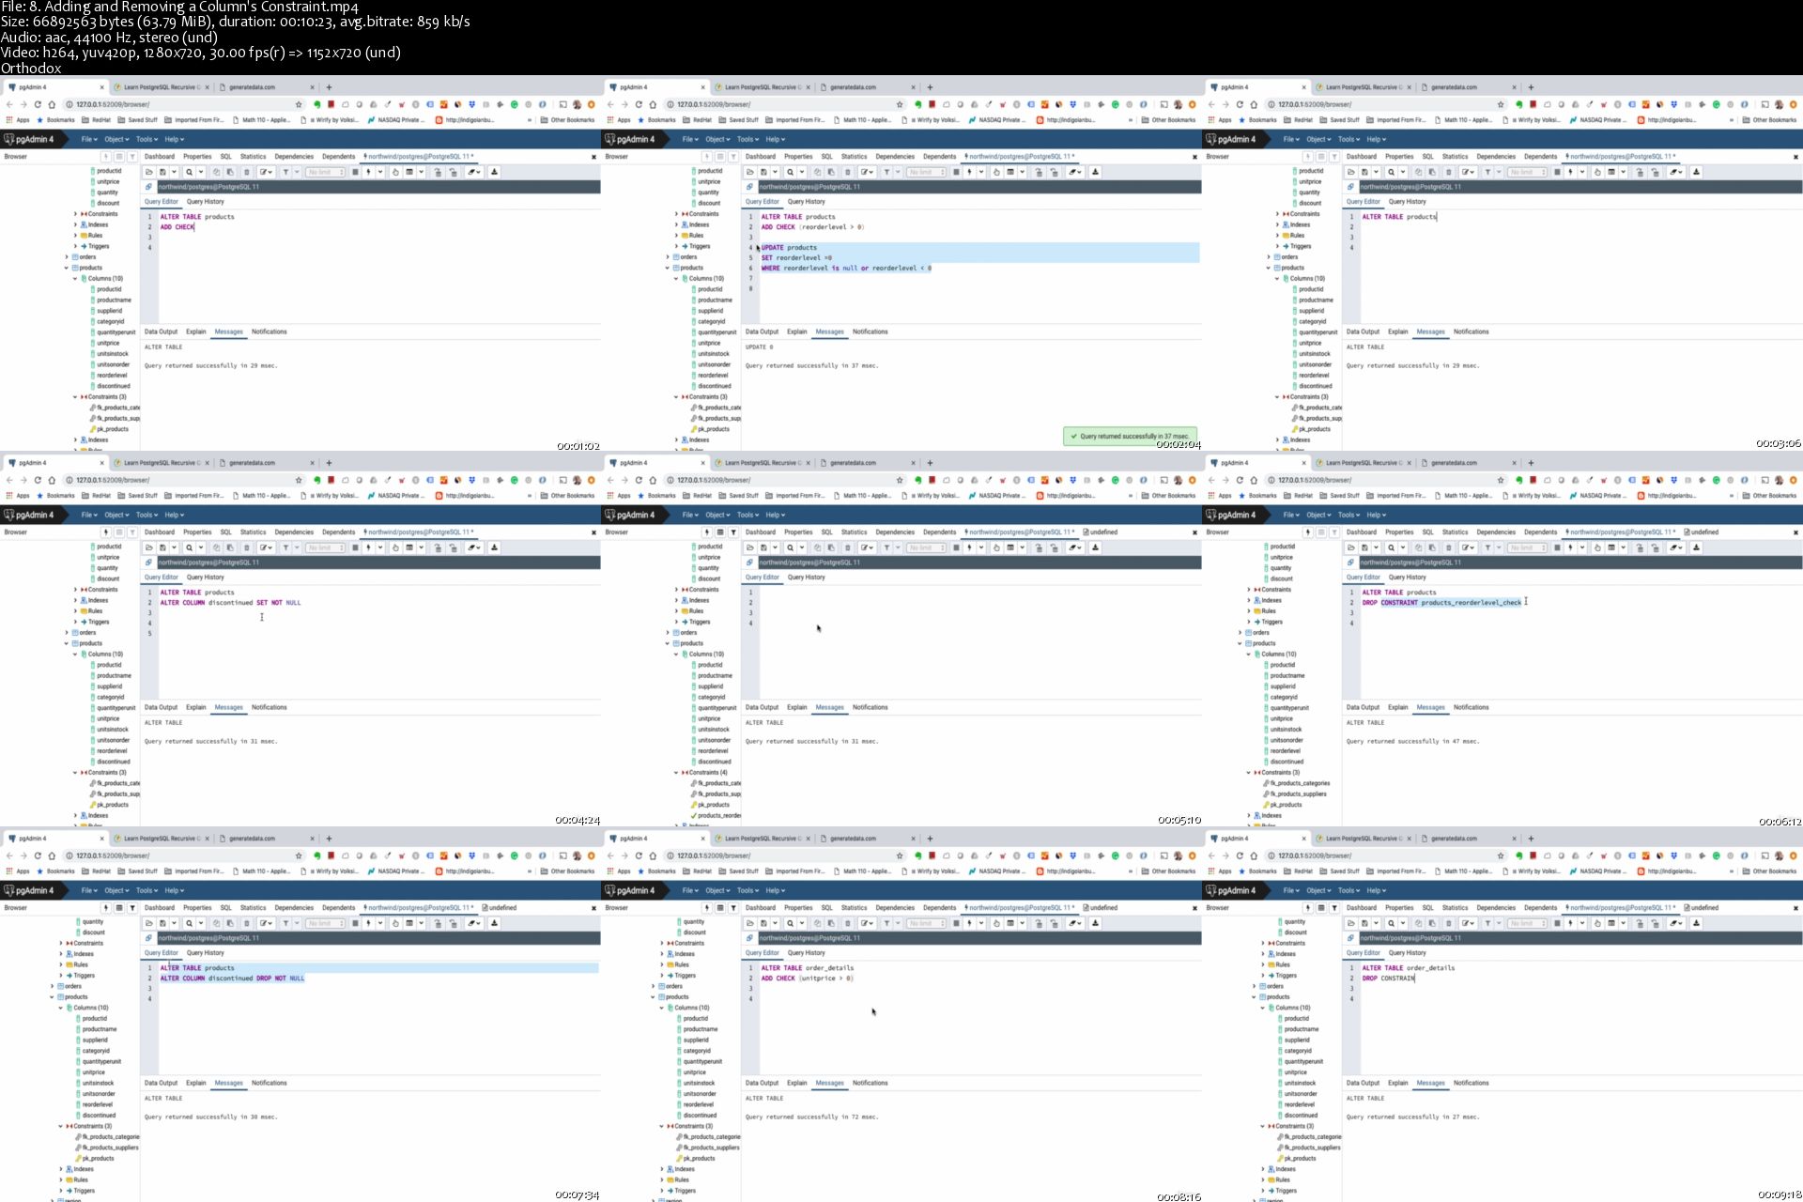
Task: Click Find magnifier icon in 00:04:24 frame
Action: 189,547
